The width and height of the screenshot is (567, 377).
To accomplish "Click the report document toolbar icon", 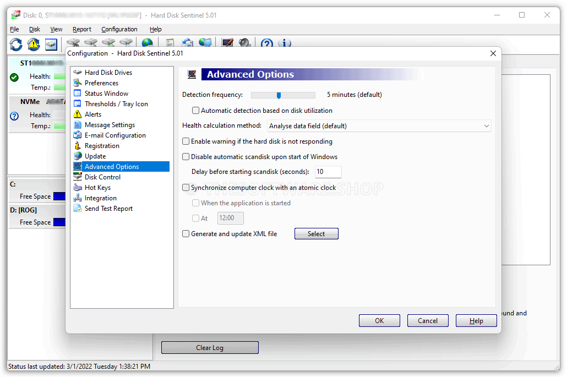I will (x=170, y=43).
